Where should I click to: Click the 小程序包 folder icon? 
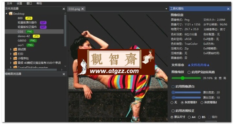[x=15, y=58]
